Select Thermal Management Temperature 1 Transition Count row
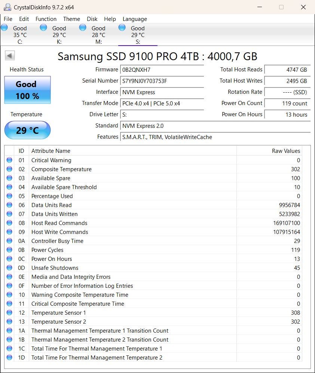 point(153,330)
